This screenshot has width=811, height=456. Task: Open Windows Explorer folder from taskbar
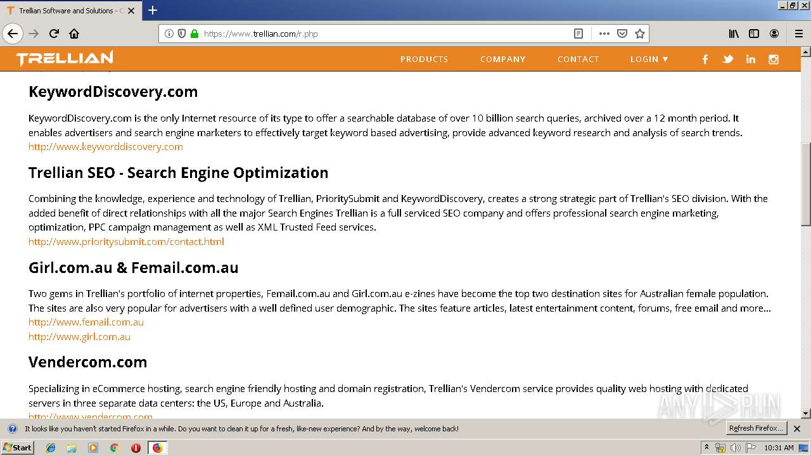pyautogui.click(x=72, y=448)
